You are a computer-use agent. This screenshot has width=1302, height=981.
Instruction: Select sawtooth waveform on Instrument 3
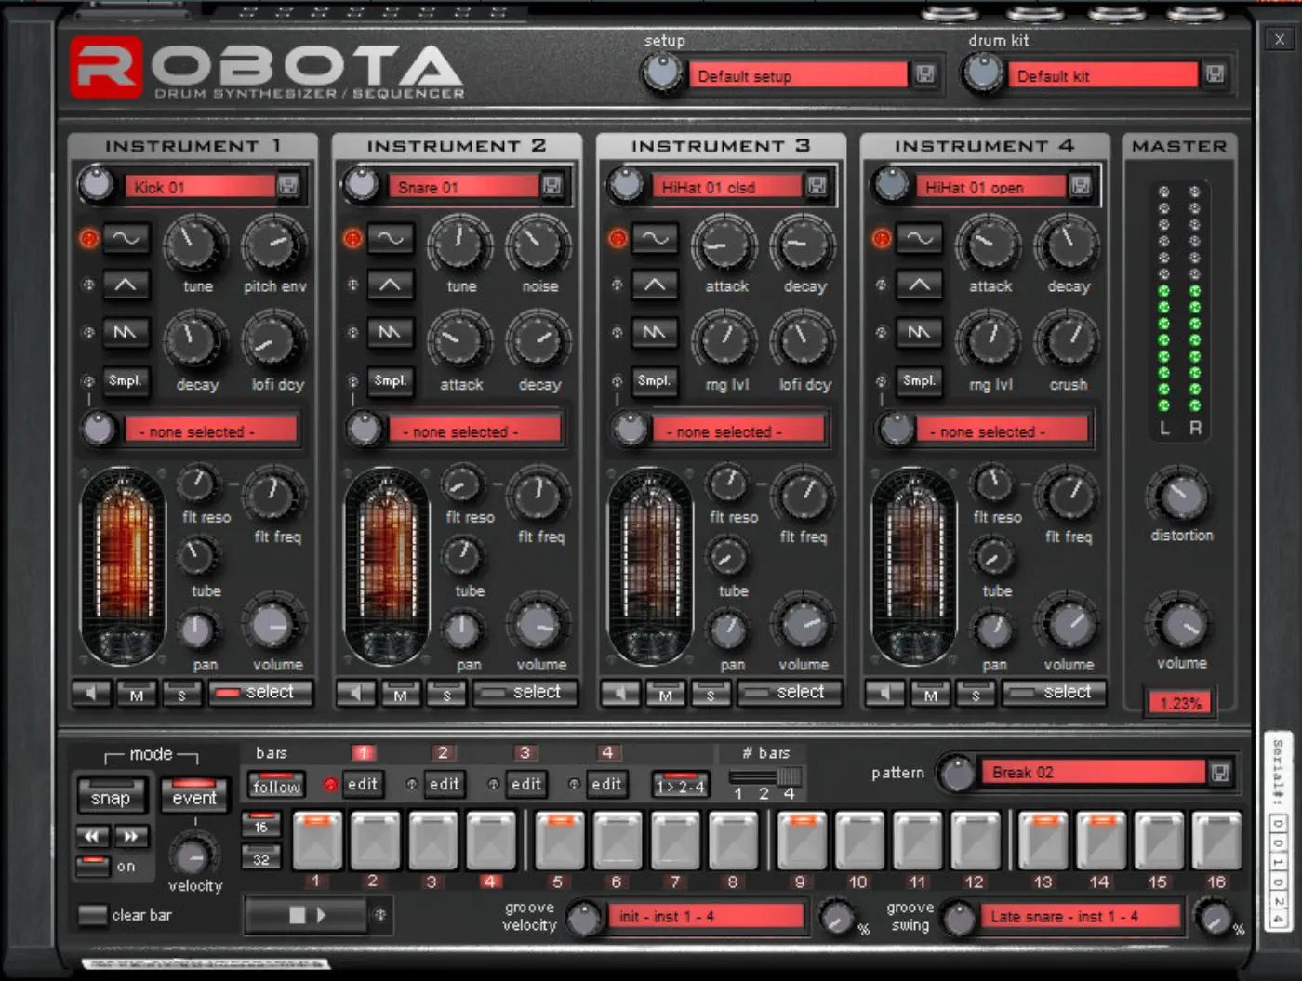pyautogui.click(x=654, y=332)
